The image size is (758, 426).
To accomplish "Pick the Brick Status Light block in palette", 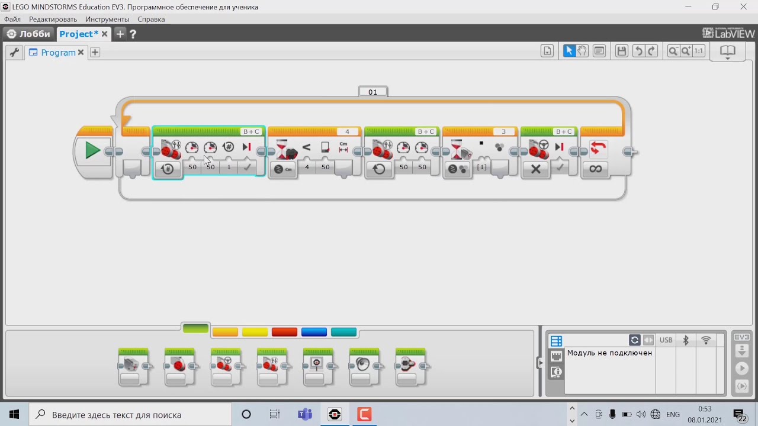I will pyautogui.click(x=410, y=367).
